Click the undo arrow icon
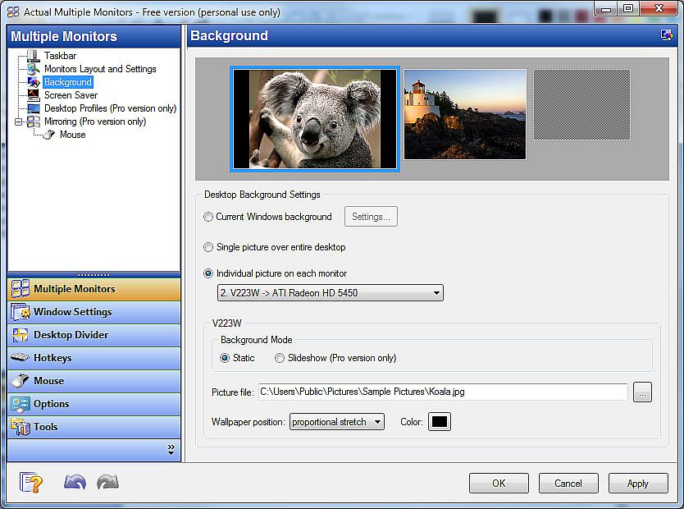The width and height of the screenshot is (684, 509). tap(75, 483)
